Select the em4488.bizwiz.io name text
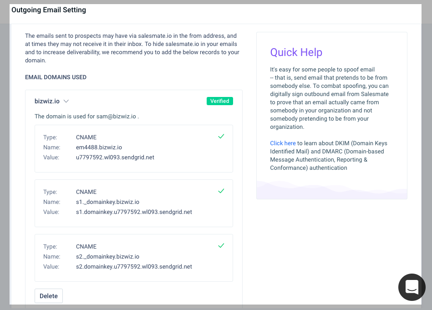Viewport: 432px width, 310px height. (x=99, y=147)
